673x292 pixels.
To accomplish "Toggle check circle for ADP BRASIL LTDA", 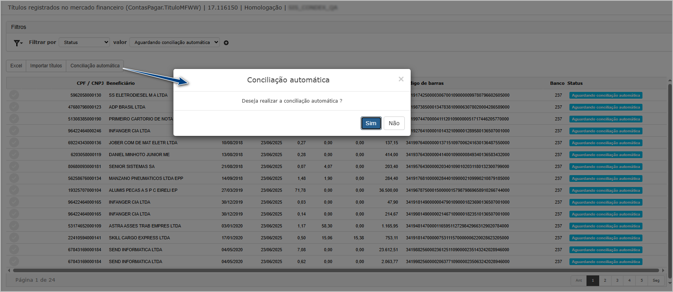I will (14, 107).
